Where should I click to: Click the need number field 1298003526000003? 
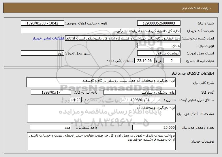159,23
